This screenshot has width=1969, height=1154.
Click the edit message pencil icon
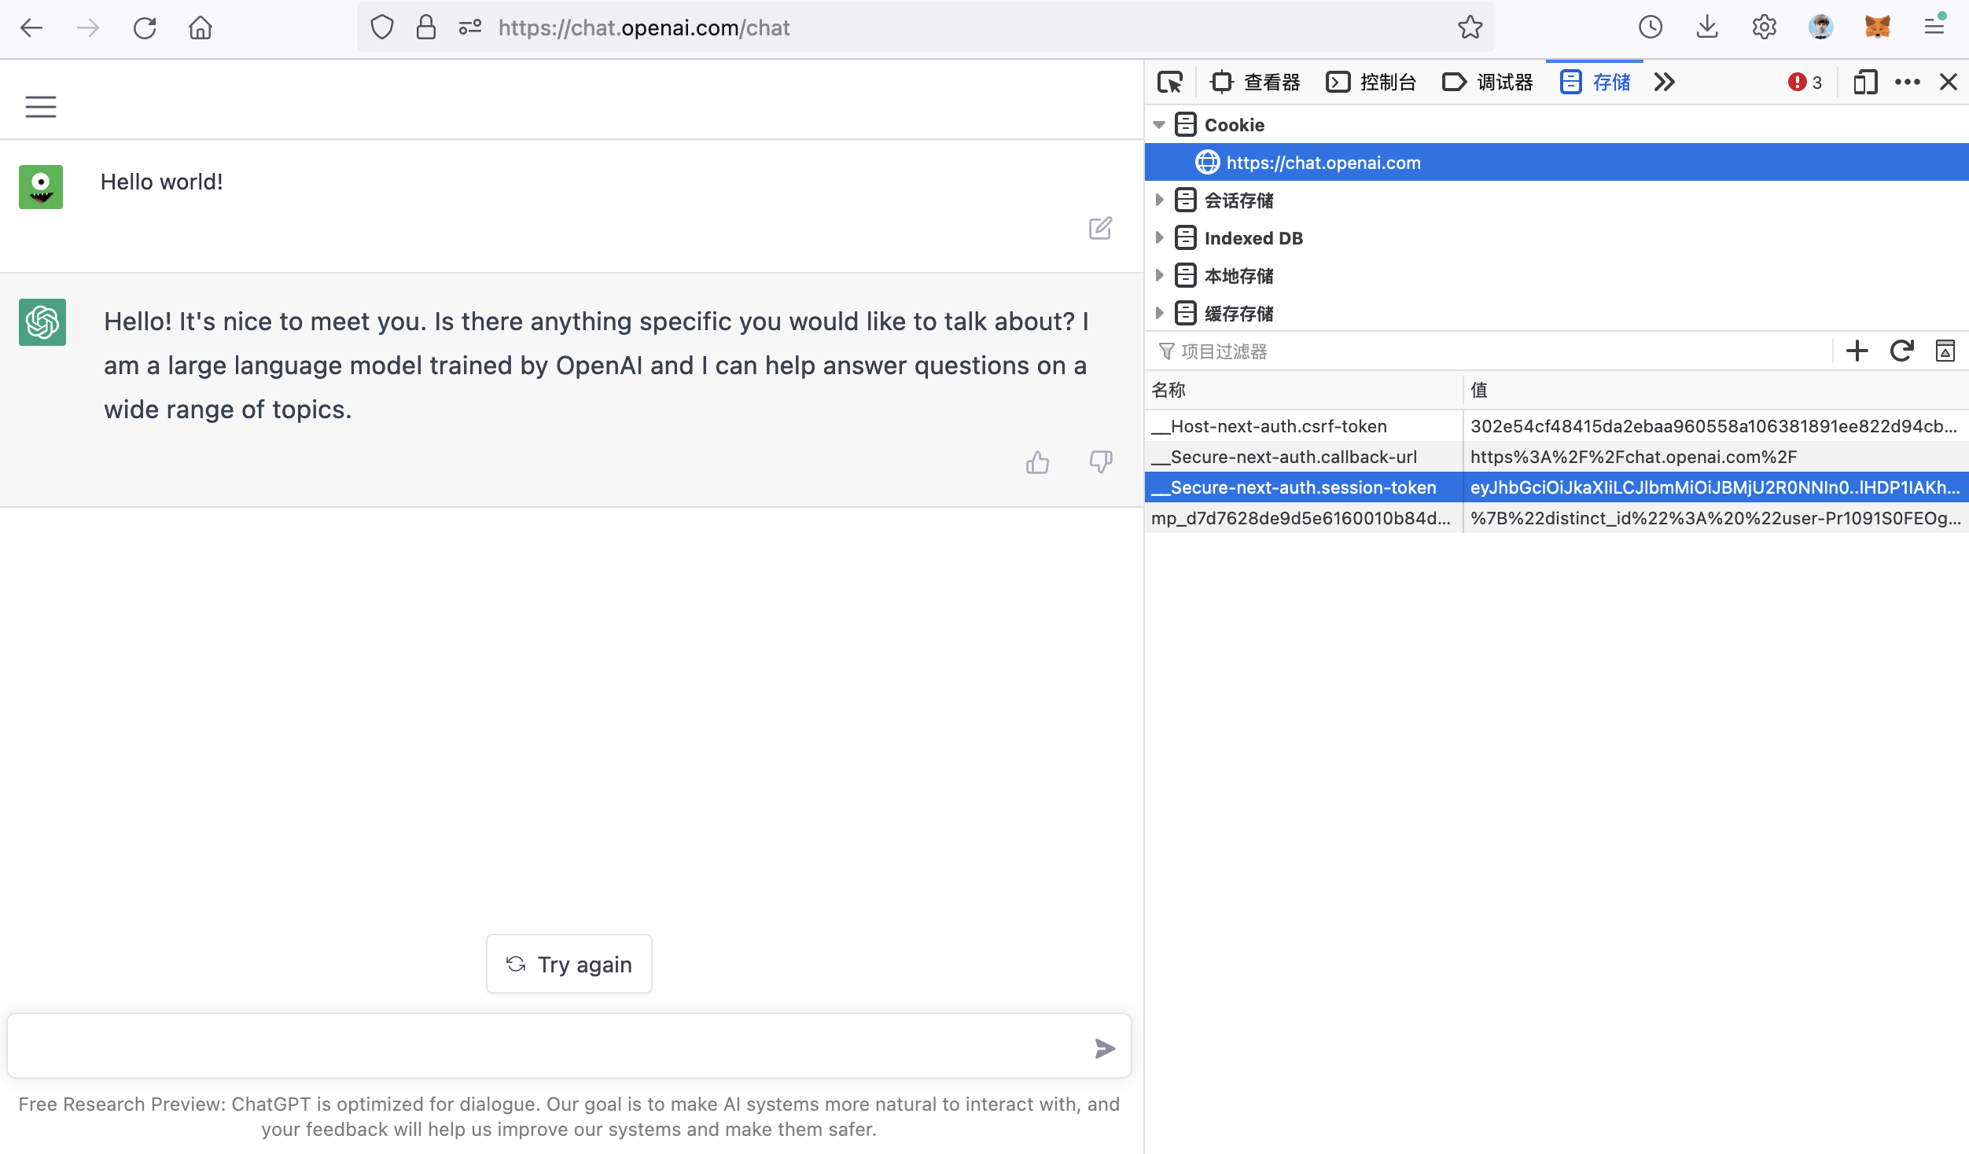[x=1100, y=229]
